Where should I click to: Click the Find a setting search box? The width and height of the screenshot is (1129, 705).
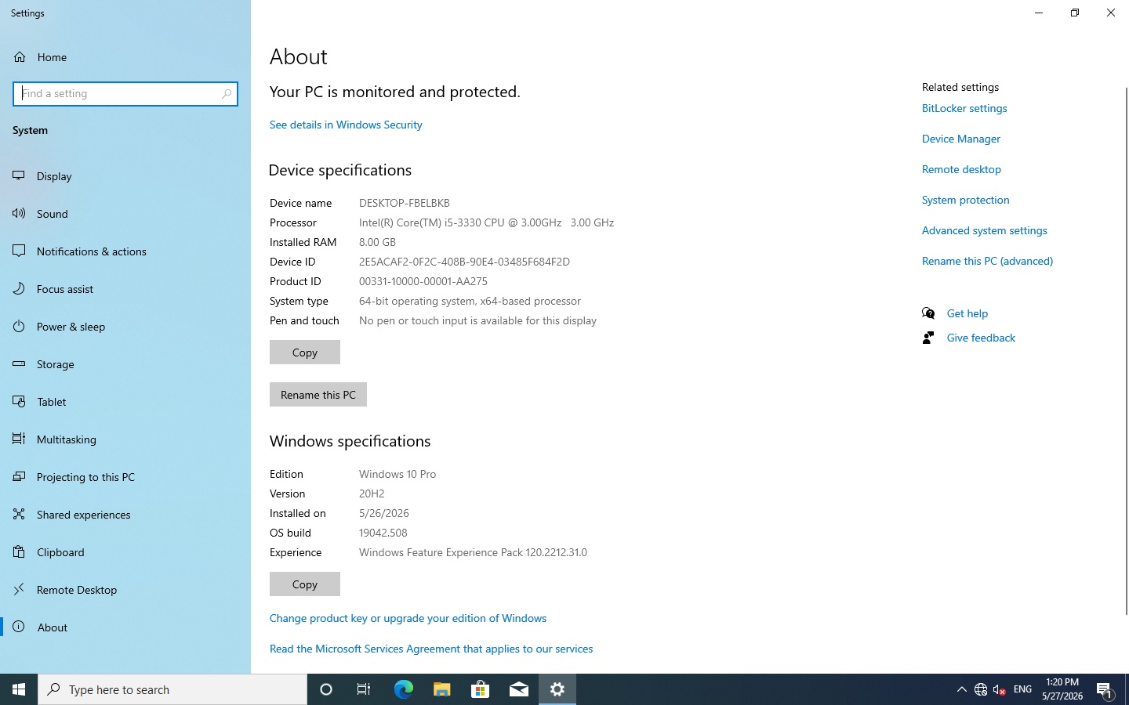125,93
